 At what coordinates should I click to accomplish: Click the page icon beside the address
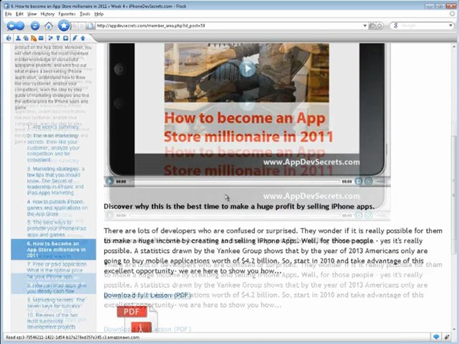tap(90, 26)
